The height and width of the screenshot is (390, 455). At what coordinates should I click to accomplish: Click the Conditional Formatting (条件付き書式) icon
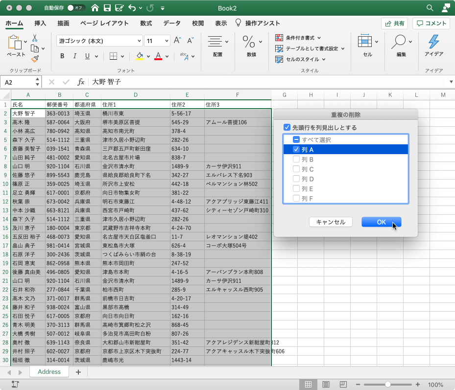(x=279, y=38)
